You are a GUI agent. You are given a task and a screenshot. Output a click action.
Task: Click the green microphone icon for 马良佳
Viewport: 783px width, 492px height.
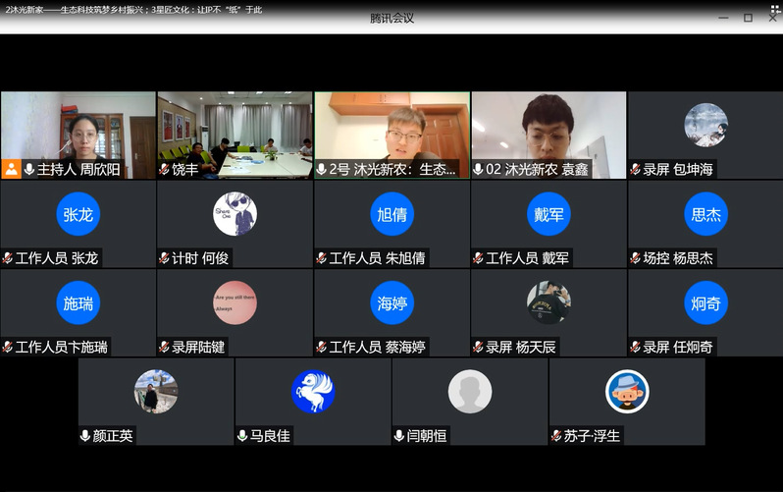click(x=242, y=435)
